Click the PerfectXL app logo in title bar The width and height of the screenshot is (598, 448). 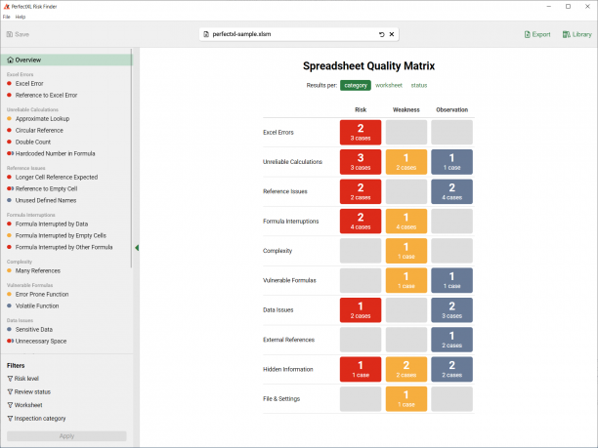pos(6,7)
